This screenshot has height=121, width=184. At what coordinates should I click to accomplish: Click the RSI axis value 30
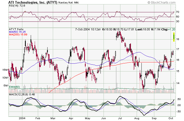177,21
